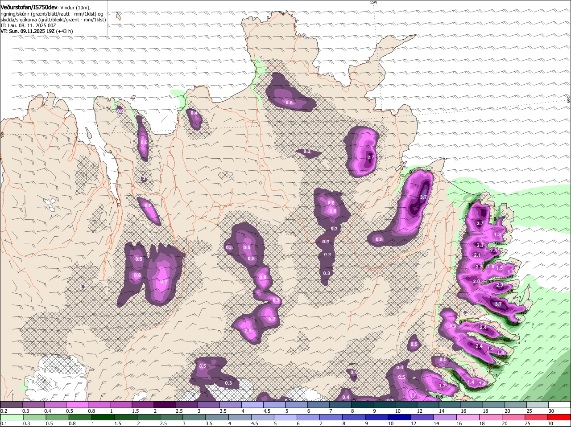Click the 'VT: Sun. 09.11.2025 19Z (+43 h)' line

point(37,31)
